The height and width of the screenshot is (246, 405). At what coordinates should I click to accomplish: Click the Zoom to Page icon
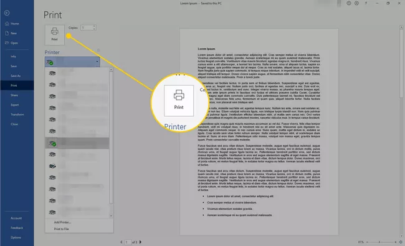coord(401,242)
